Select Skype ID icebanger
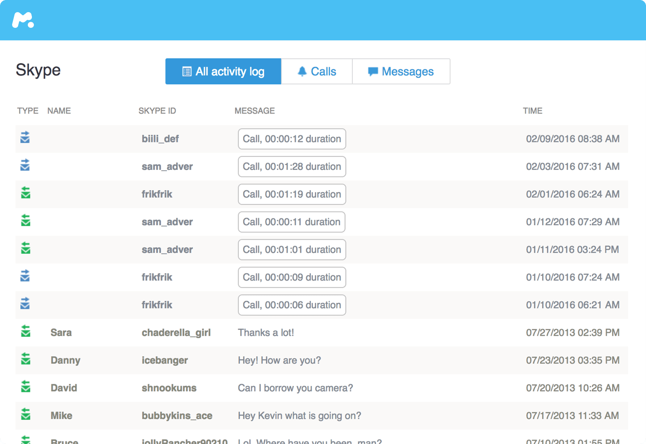Screen dimensions: 646x444 tap(165, 360)
